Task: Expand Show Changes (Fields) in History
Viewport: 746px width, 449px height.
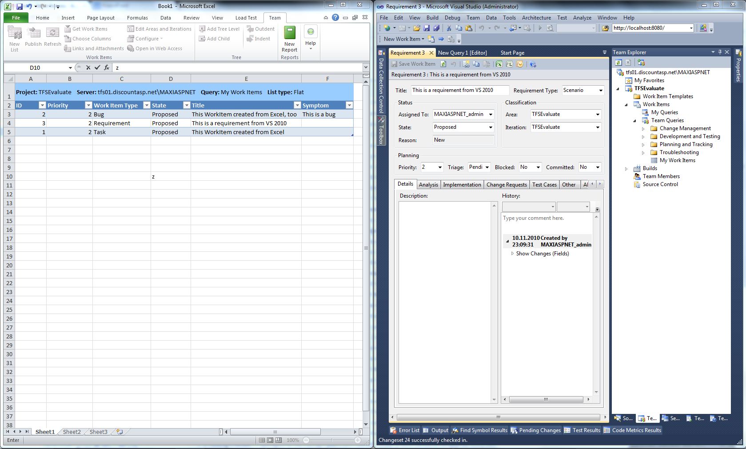Action: pyautogui.click(x=512, y=254)
